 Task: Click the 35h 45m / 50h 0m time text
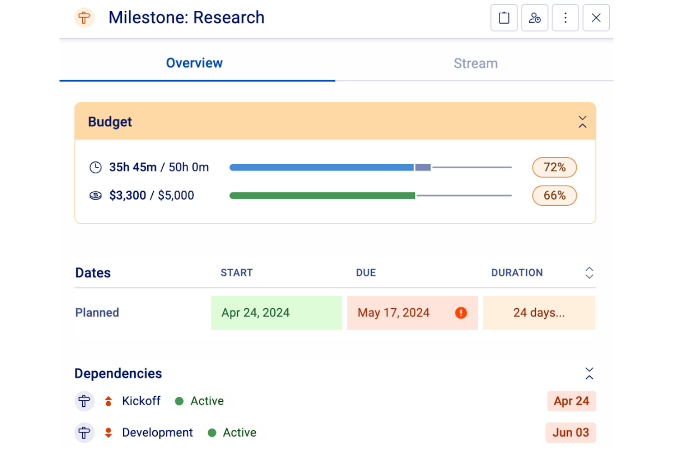coord(159,167)
